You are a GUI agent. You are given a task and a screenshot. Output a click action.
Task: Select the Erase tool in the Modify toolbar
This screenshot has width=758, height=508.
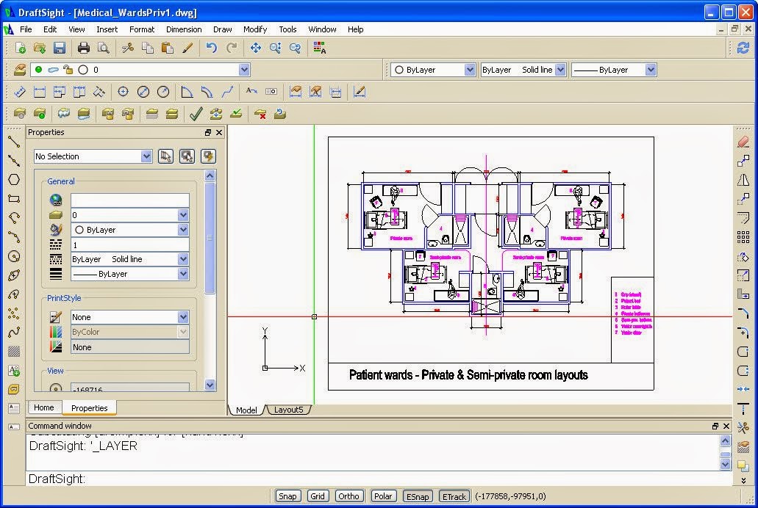(x=743, y=142)
